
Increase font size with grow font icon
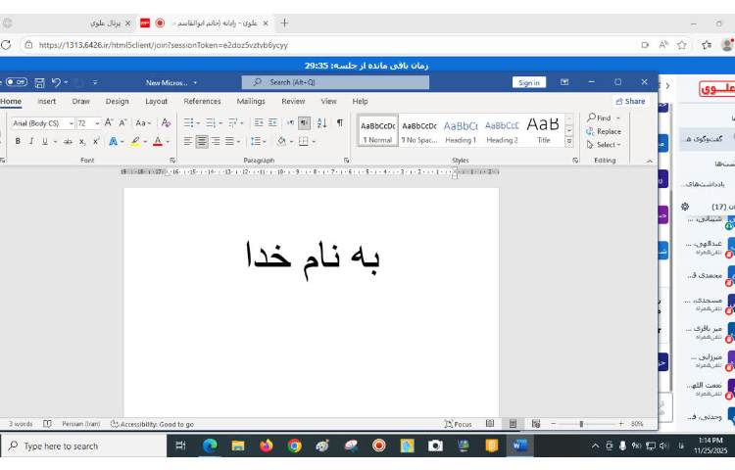pyautogui.click(x=109, y=123)
